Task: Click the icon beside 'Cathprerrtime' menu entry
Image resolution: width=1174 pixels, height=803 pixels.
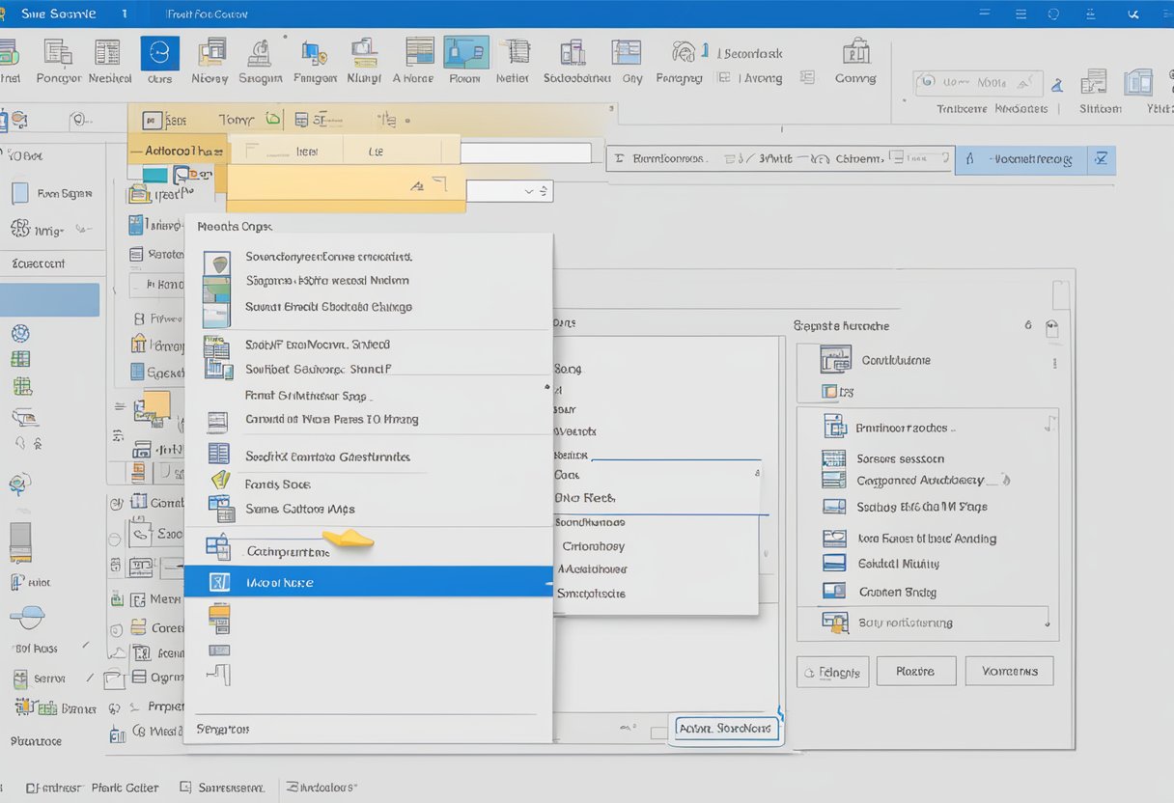Action: pos(218,547)
